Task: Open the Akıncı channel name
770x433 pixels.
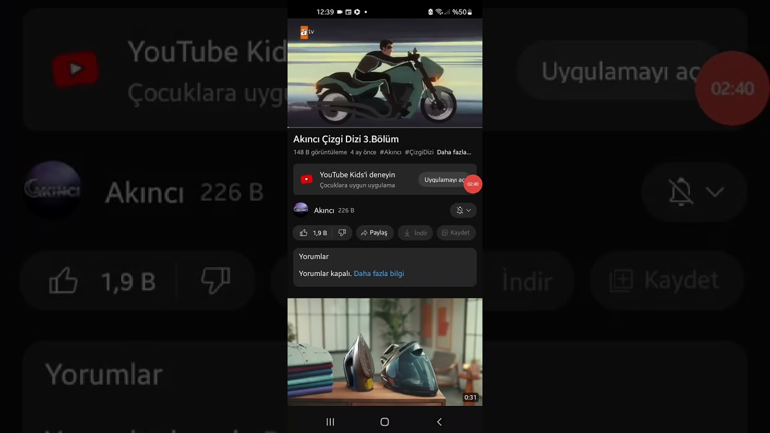Action: (324, 210)
